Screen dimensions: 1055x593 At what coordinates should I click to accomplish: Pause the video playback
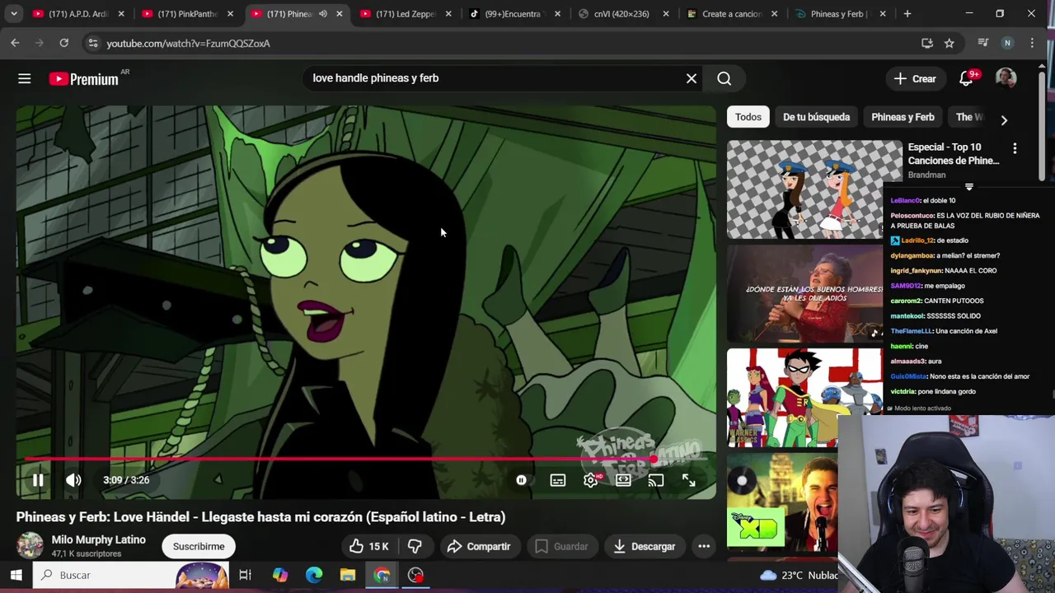click(x=38, y=480)
